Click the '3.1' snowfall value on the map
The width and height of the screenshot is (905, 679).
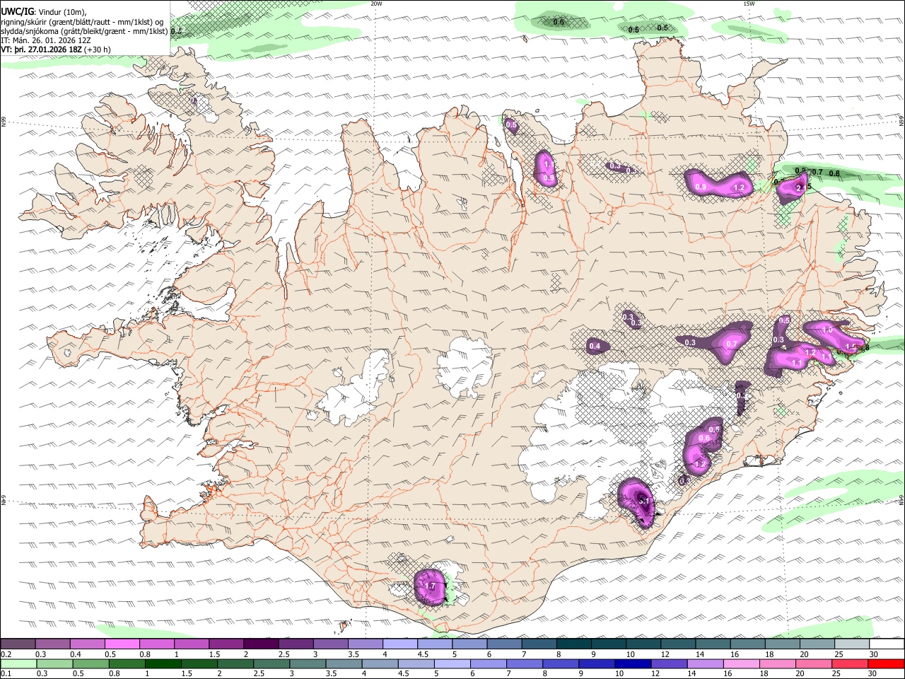pos(643,501)
